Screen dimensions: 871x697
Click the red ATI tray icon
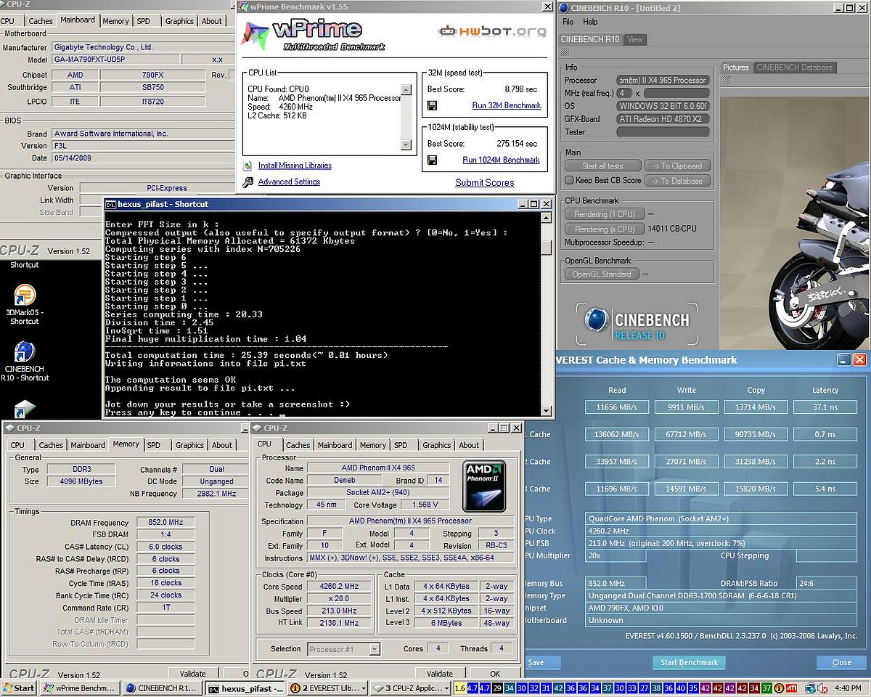792,688
